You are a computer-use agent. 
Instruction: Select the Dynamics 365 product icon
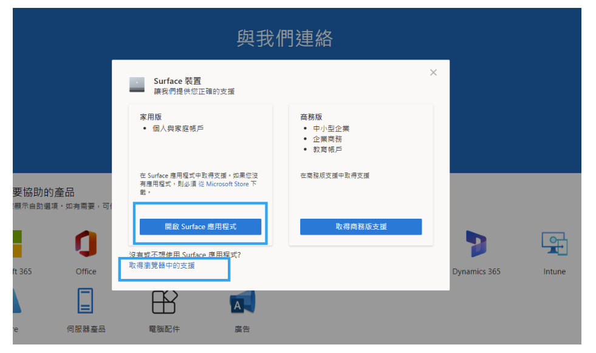476,244
